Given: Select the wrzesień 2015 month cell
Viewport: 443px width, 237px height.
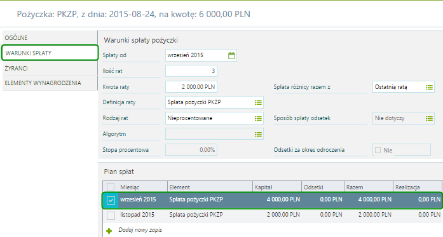Looking at the screenshot, I should (x=138, y=200).
